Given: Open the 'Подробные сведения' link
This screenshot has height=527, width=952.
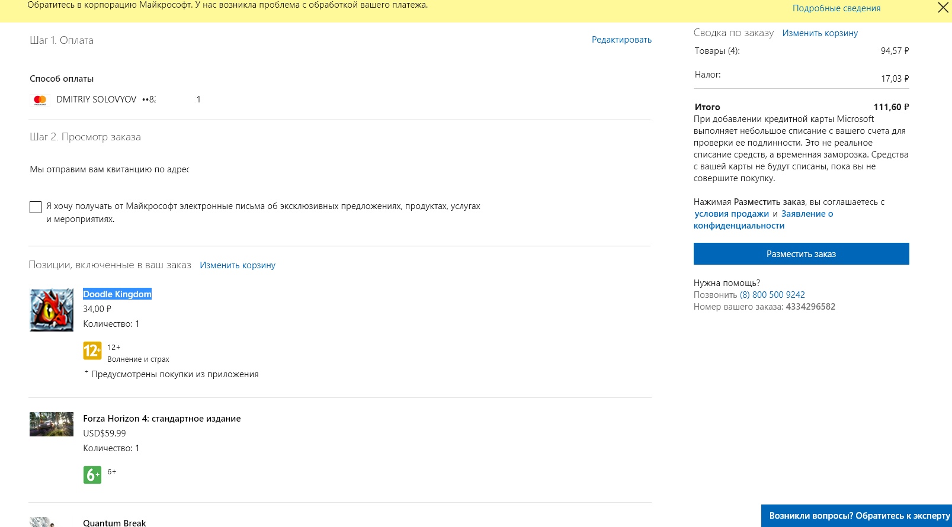Looking at the screenshot, I should pos(836,8).
